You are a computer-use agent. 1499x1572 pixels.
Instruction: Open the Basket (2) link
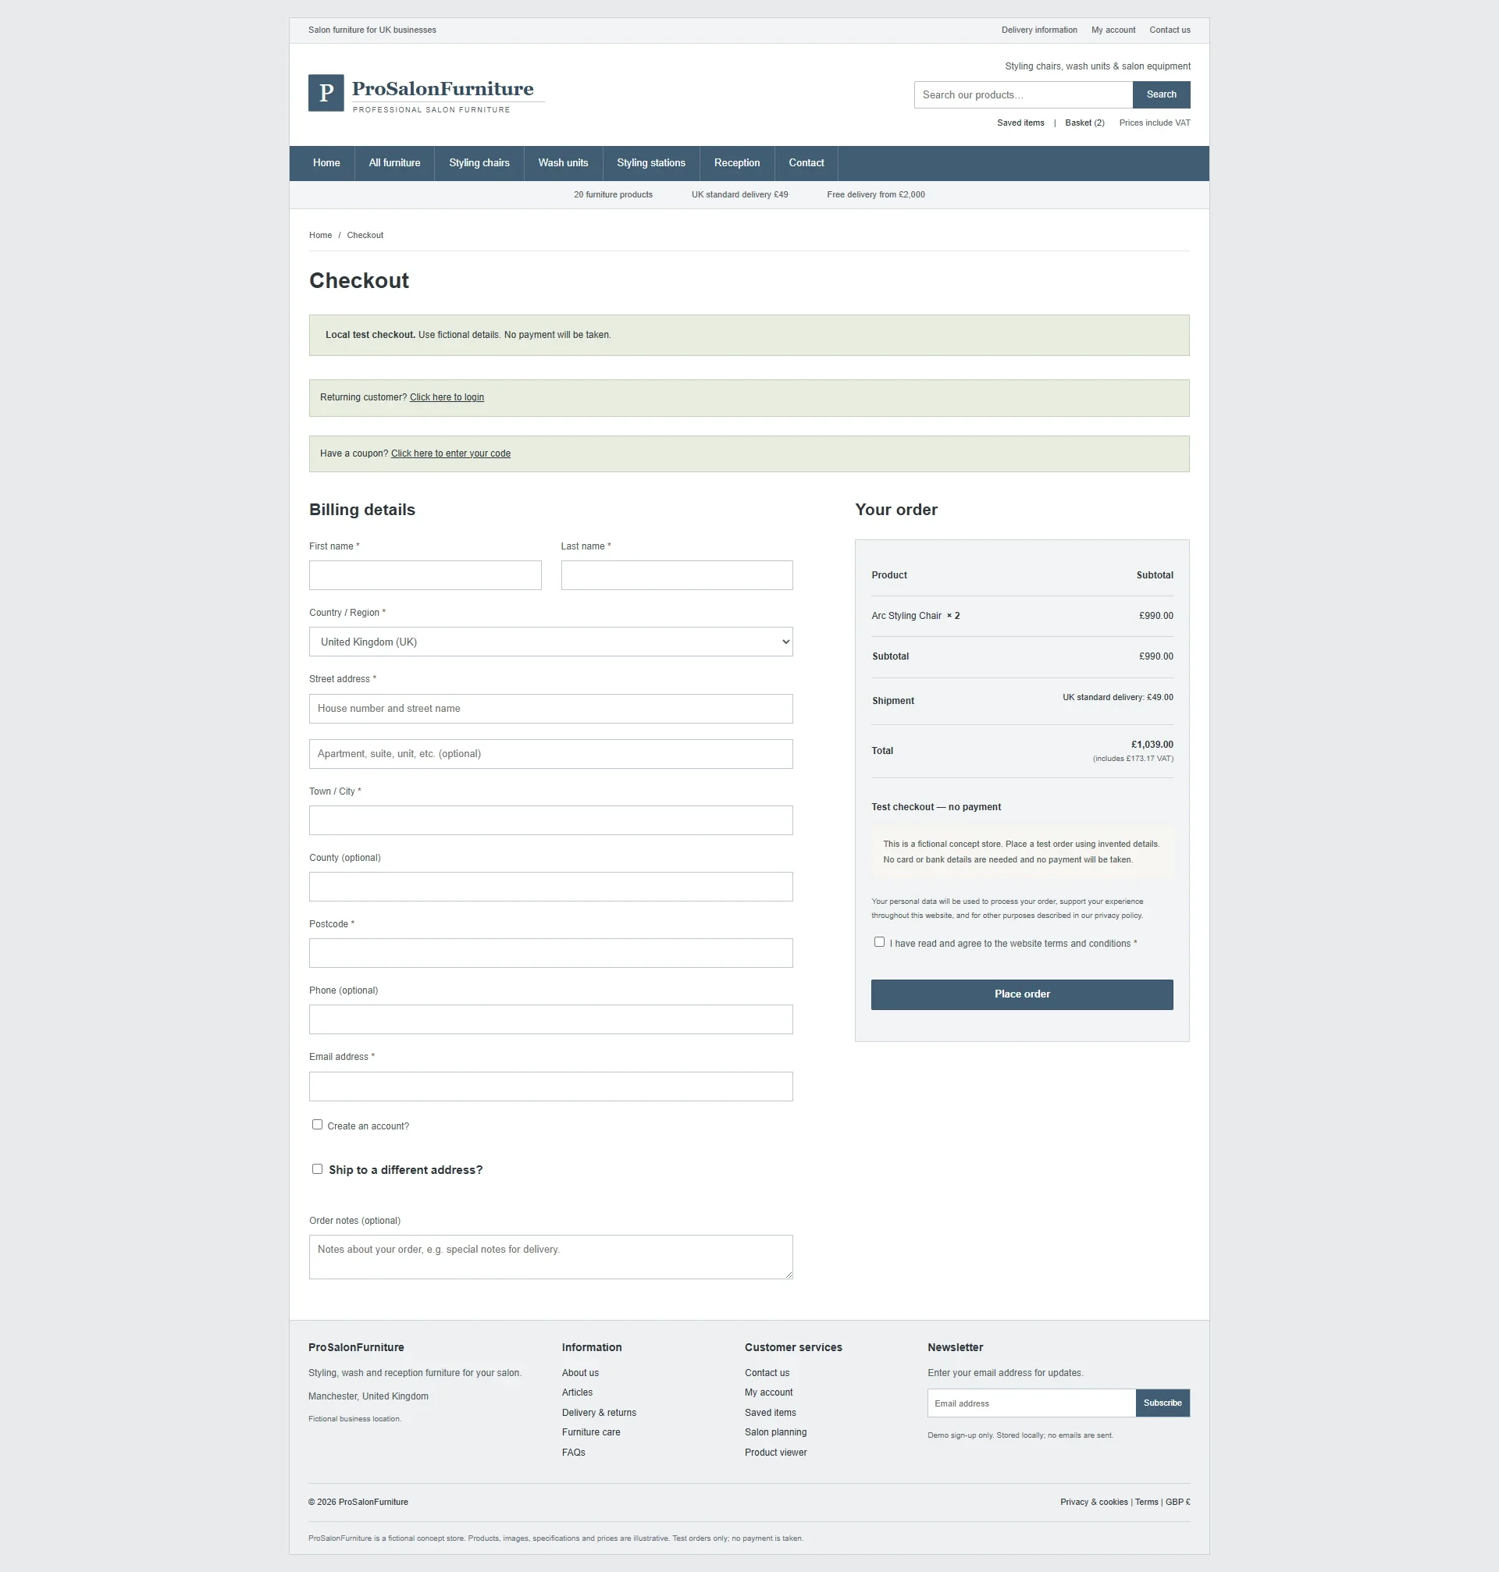pyautogui.click(x=1084, y=123)
